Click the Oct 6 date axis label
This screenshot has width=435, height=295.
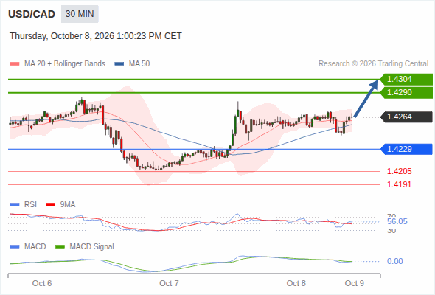point(42,283)
